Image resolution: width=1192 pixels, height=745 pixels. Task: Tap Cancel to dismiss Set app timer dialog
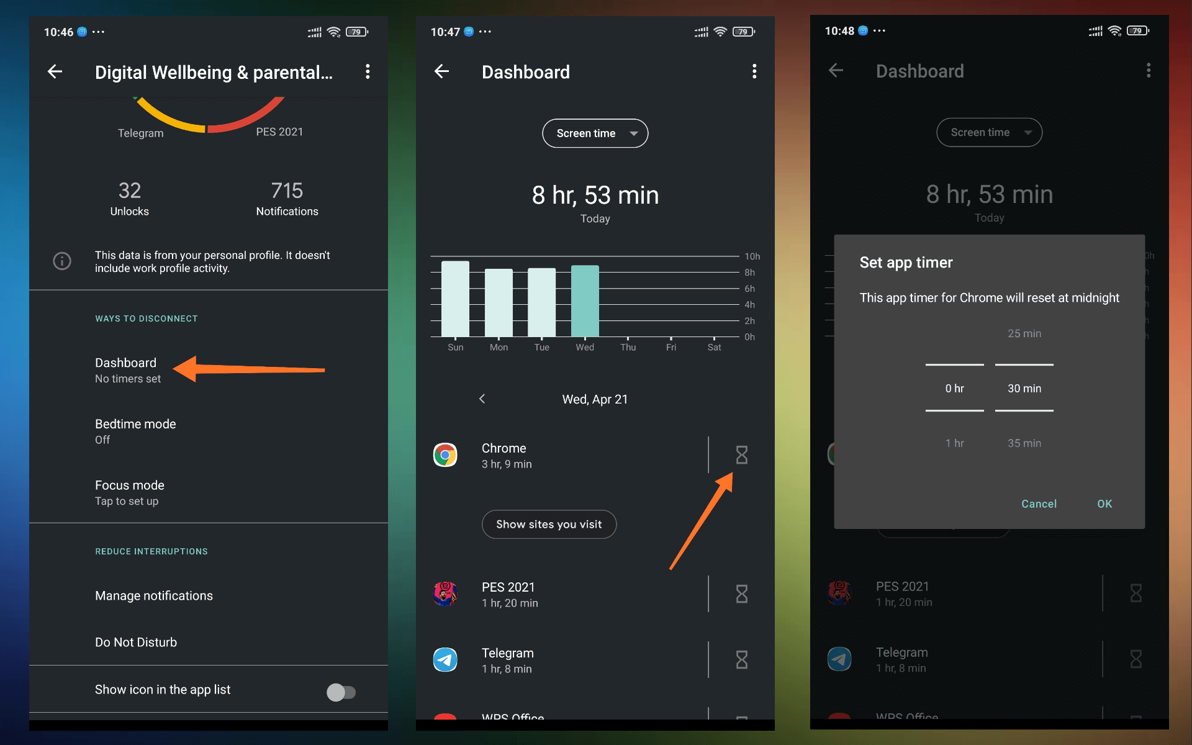click(x=1039, y=504)
